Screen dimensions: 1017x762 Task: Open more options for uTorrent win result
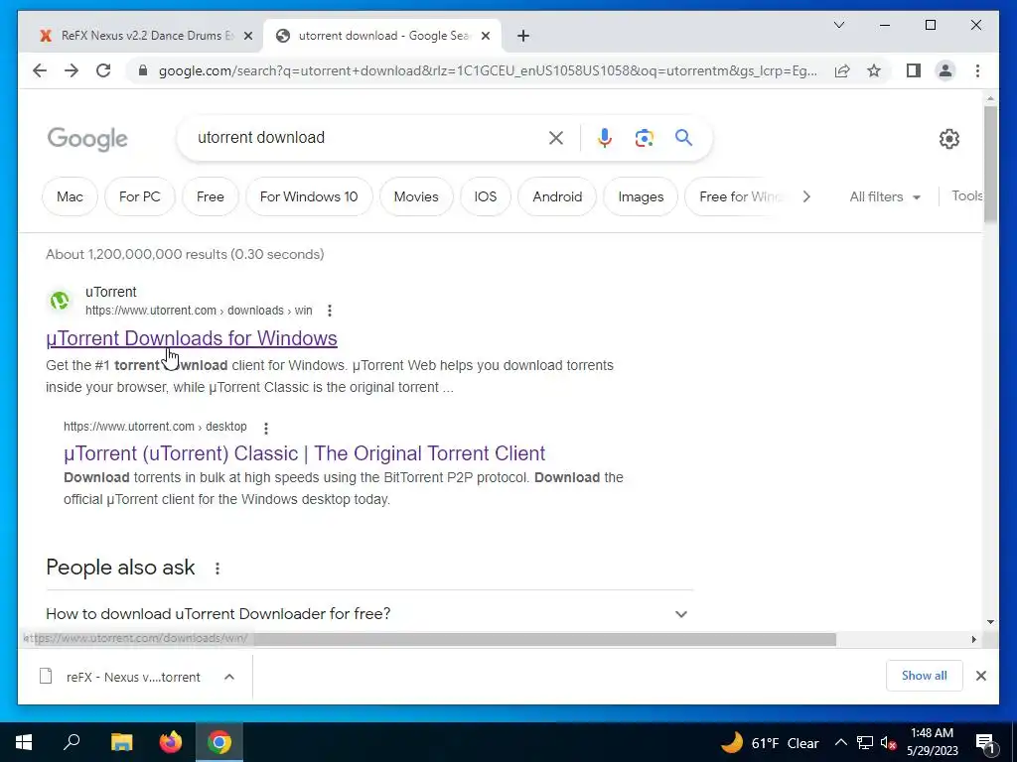coord(330,311)
